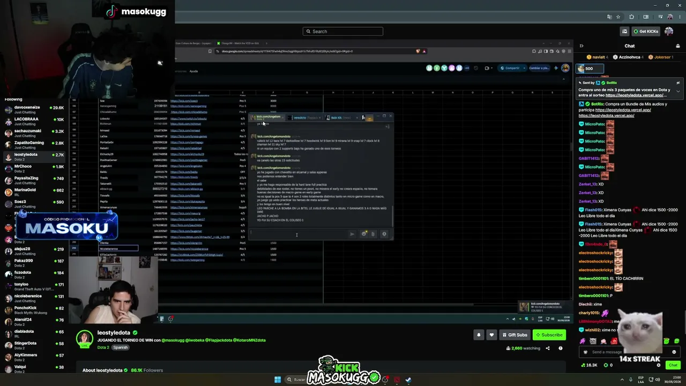Open davooxeneize channel in Following list
Image resolution: width=686 pixels, height=386 pixels.
[x=34, y=109]
